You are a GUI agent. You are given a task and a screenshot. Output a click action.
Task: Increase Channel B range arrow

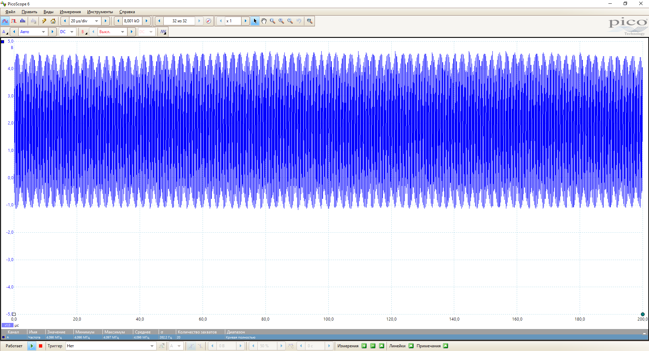click(132, 32)
